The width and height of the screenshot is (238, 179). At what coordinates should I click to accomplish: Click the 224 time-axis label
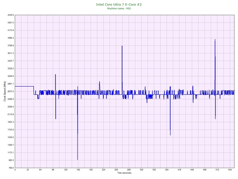click(103, 170)
